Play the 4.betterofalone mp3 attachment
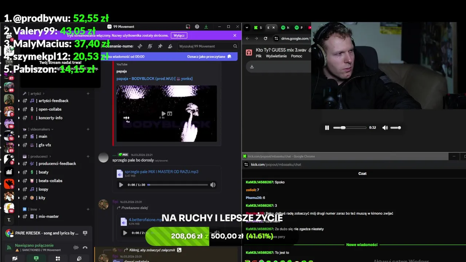 [x=125, y=233]
